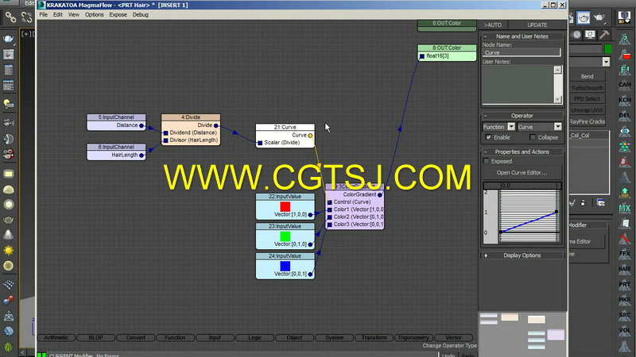Click the teapot render icon in left toolbar
The image size is (636, 357).
8,39
